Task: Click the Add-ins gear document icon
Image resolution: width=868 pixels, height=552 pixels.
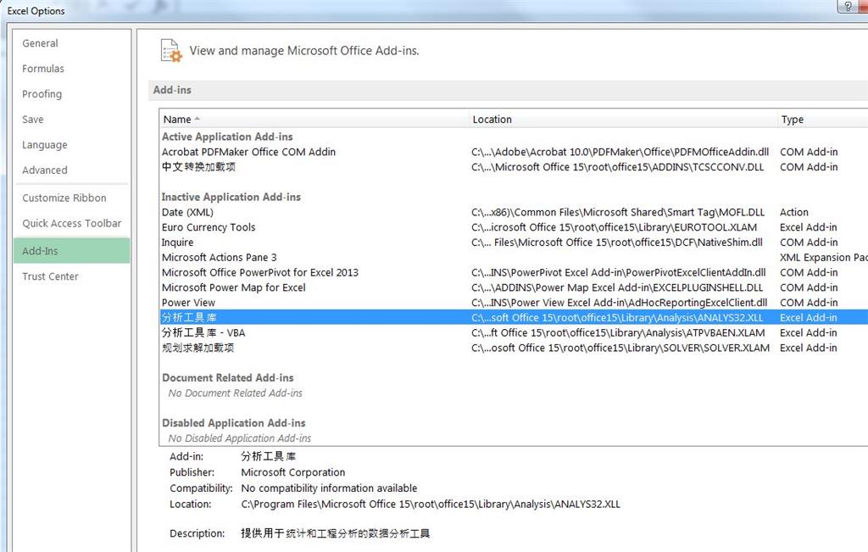Action: 171,50
